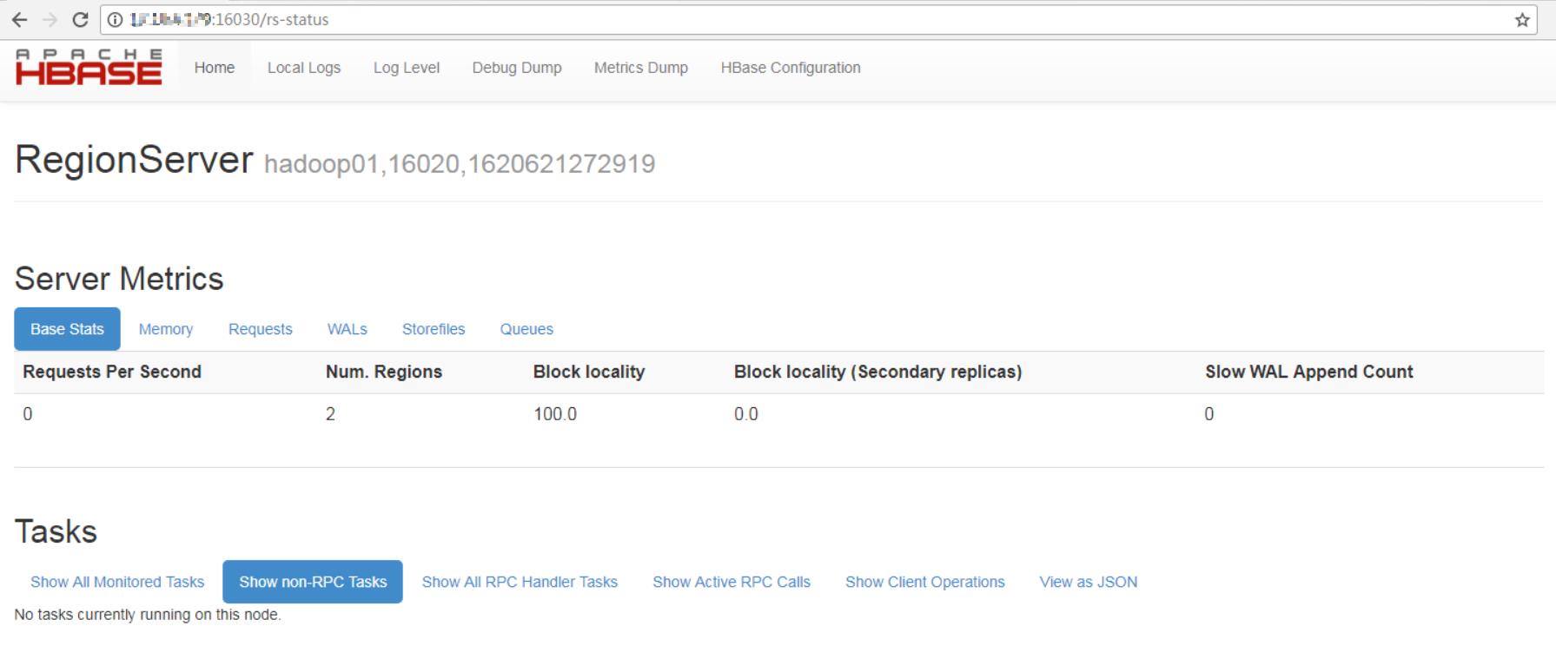Click the secondary replicas value 0.0
This screenshot has width=1556, height=646.
(x=746, y=414)
